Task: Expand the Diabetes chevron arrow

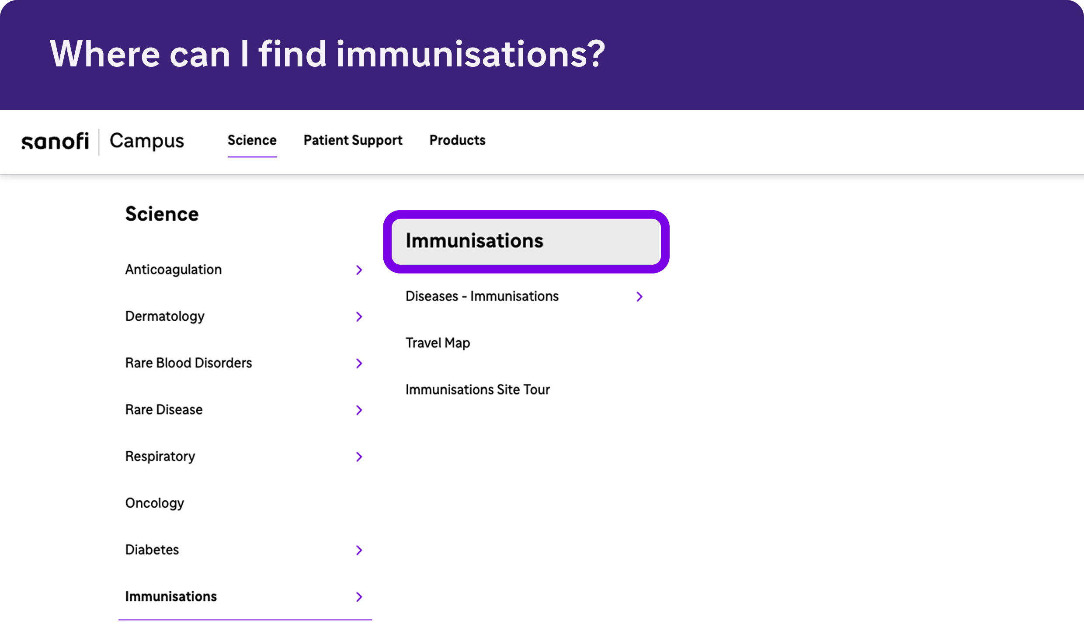Action: click(x=359, y=550)
